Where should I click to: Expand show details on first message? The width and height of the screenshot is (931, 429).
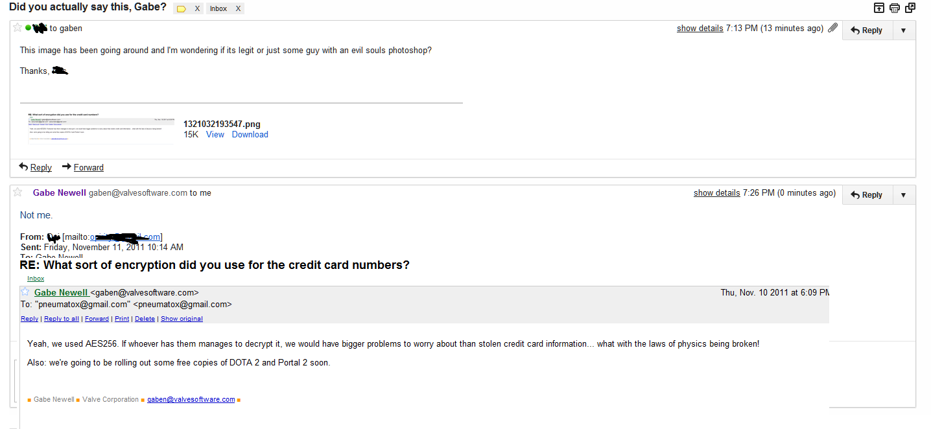(x=700, y=29)
